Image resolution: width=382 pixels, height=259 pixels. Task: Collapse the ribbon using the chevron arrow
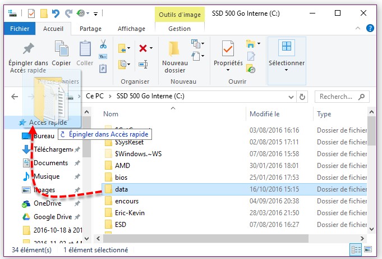click(x=358, y=29)
